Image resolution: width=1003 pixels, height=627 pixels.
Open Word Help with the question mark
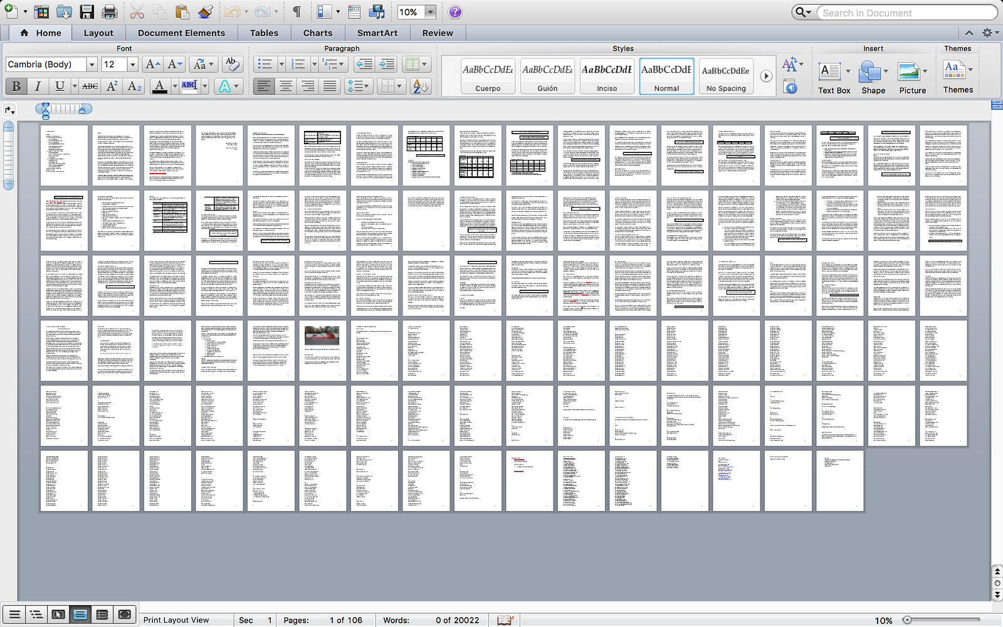point(455,12)
